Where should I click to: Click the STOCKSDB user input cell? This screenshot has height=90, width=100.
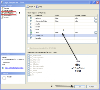(x=64, y=35)
